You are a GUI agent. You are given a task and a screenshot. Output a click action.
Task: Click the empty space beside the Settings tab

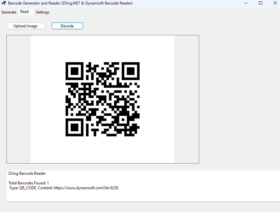point(128,12)
